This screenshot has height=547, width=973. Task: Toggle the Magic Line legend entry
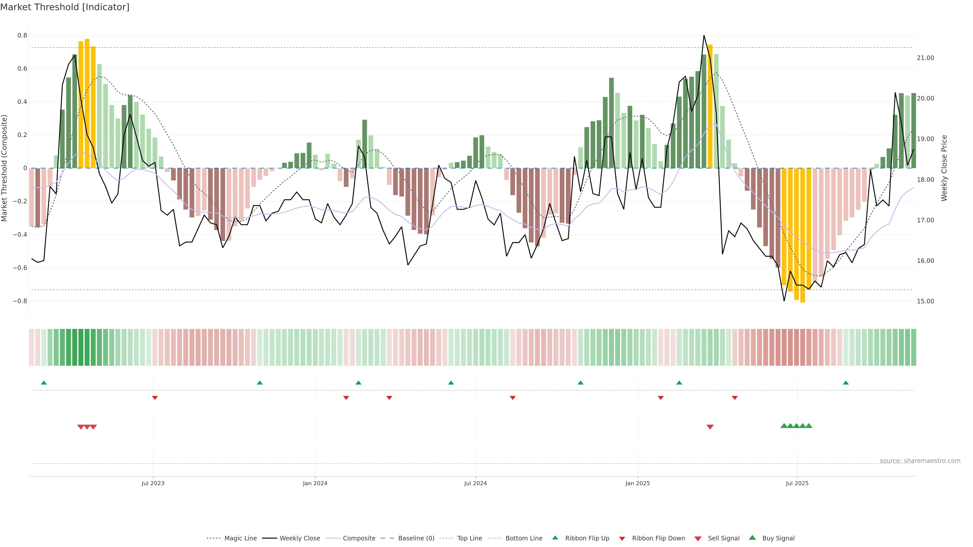pos(240,538)
